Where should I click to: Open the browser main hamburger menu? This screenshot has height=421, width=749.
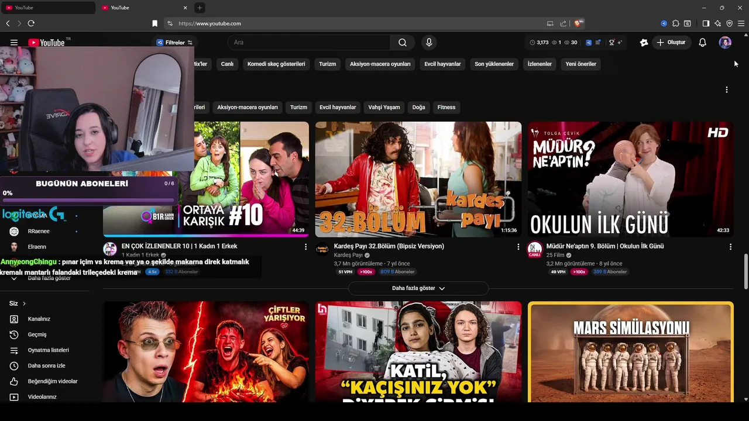(741, 23)
